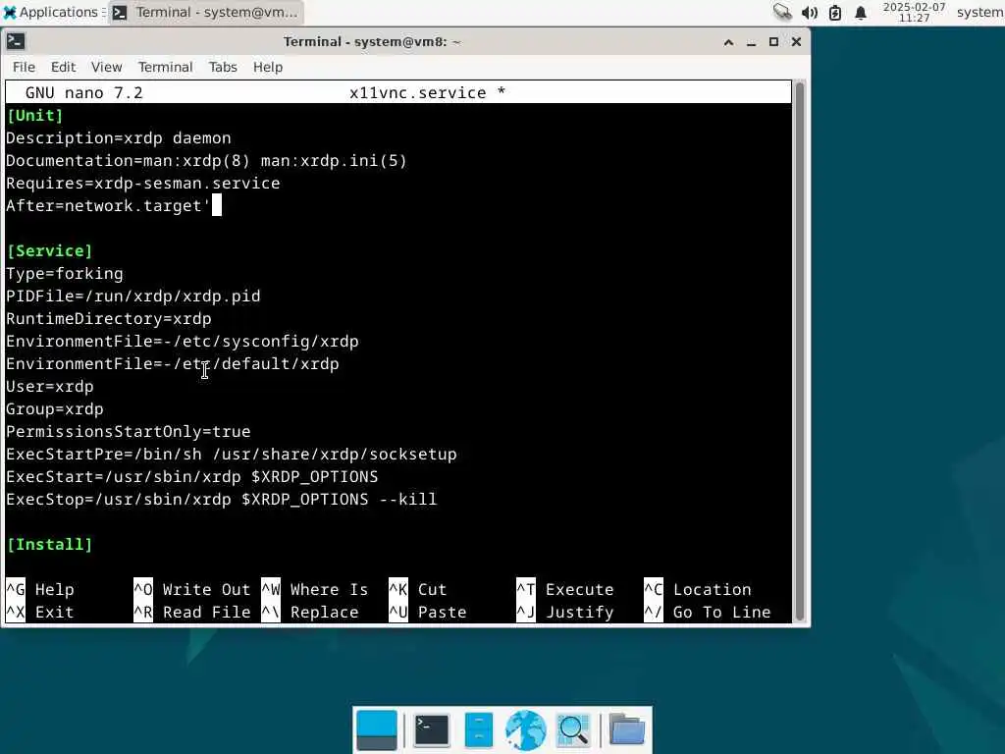The width and height of the screenshot is (1005, 754).
Task: Select the Terminal task in top panel
Action: click(206, 12)
